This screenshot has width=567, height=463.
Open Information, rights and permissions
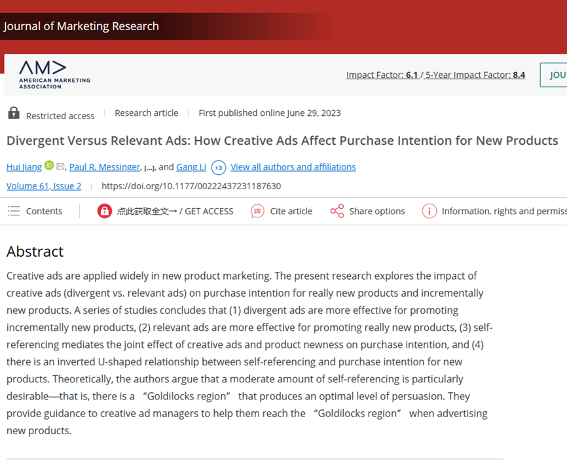[x=503, y=211]
